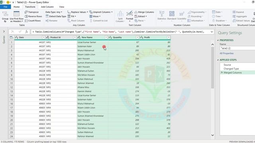Open the Date column filter dropdown
This screenshot has height=143, width=255.
[43, 37]
